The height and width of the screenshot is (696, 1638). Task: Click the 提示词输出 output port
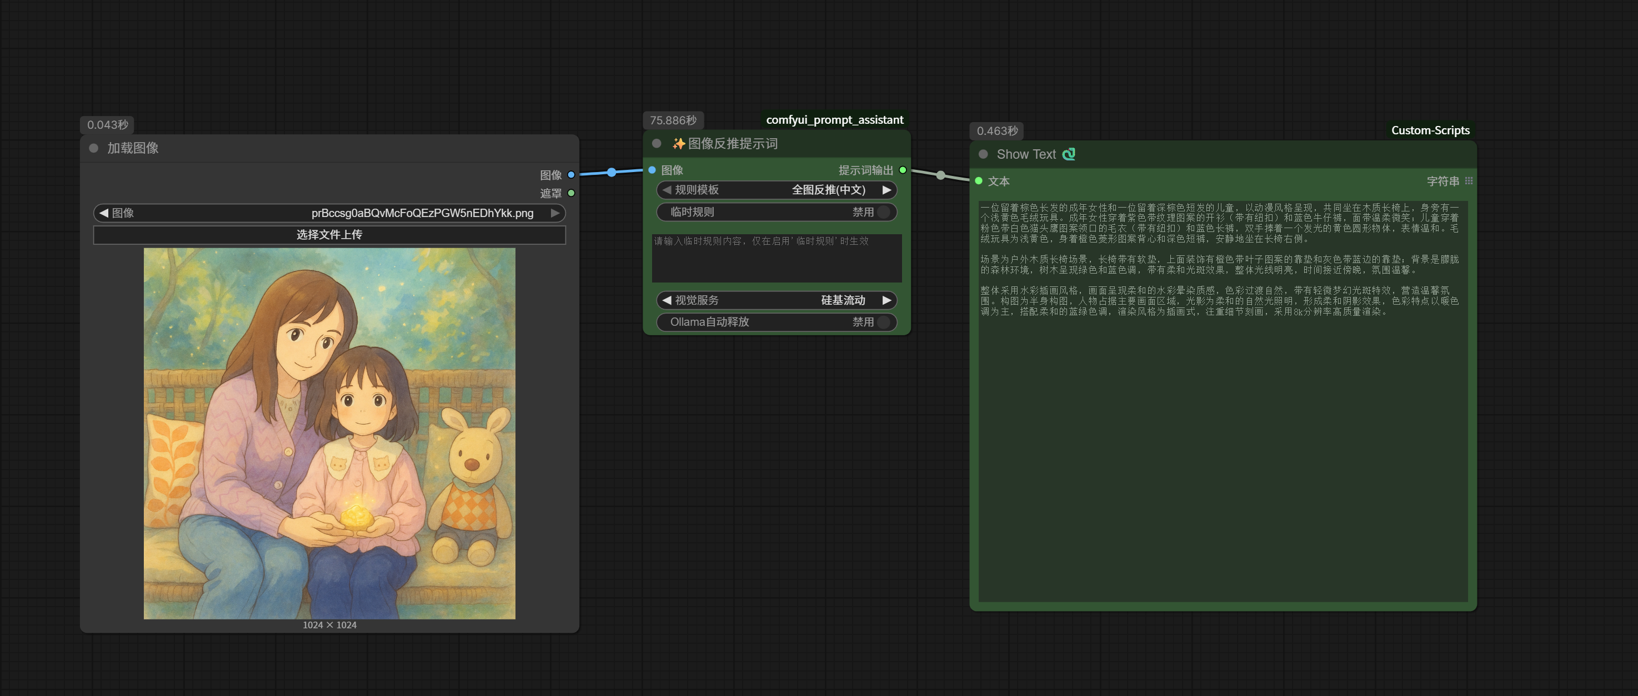902,170
